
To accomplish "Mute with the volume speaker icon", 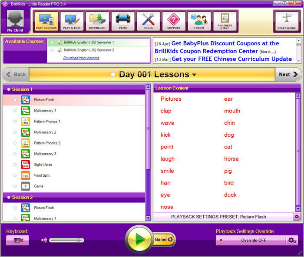I will 44,241.
